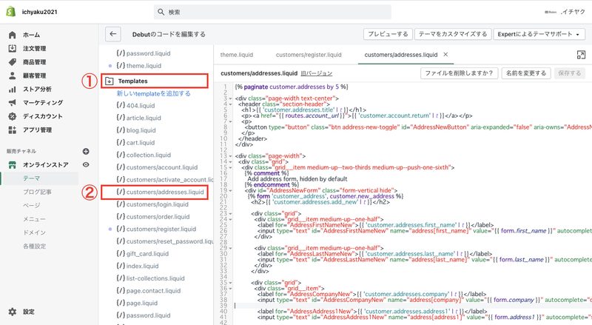Fold code at line 23
This screenshot has height=325, width=592.
point(231,213)
